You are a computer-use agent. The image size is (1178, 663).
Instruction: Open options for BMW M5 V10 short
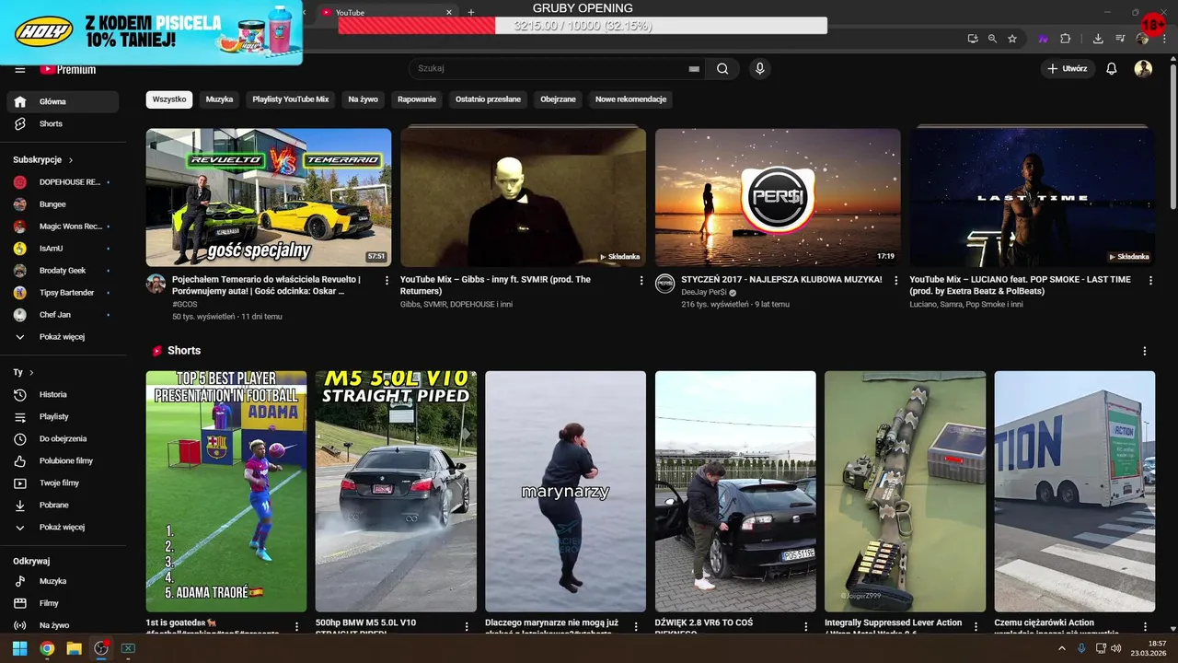click(x=467, y=626)
